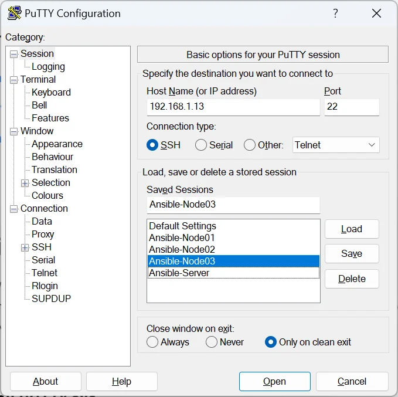
Task: Select the Serial connection type radio
Action: coord(201,145)
